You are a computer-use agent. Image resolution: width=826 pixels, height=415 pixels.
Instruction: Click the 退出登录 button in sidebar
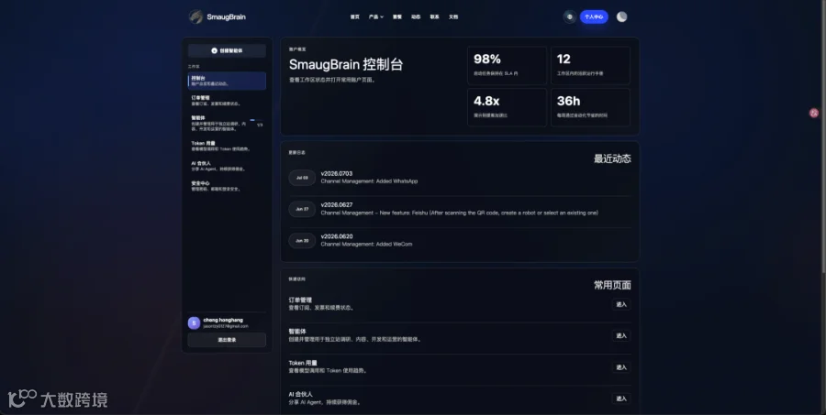tap(227, 340)
